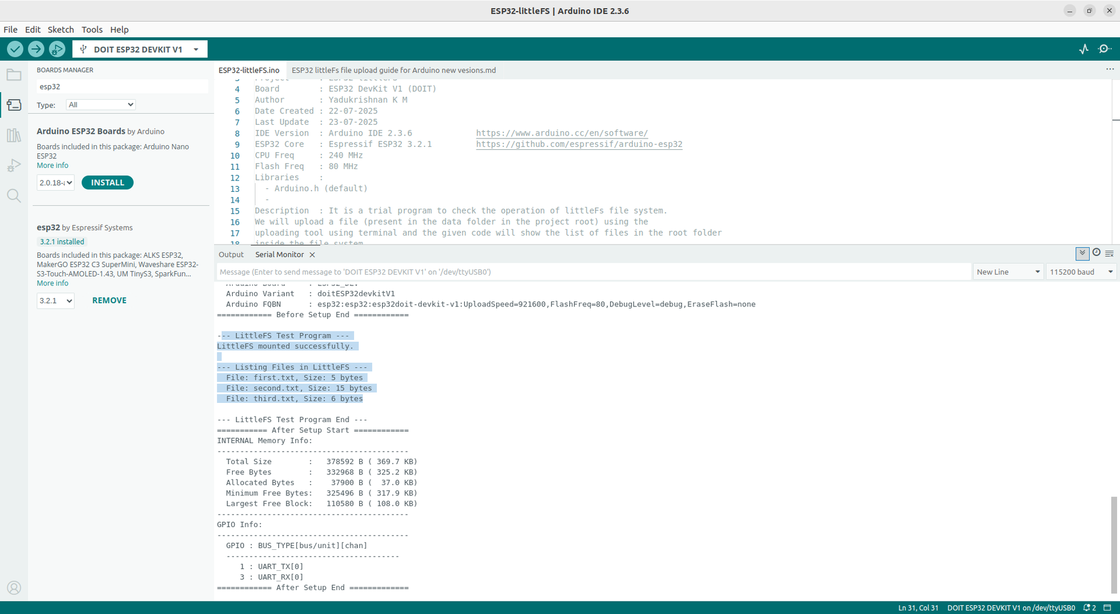The height and width of the screenshot is (614, 1120).
Task: Click REMOVE for the esp32 package
Action: coord(109,300)
